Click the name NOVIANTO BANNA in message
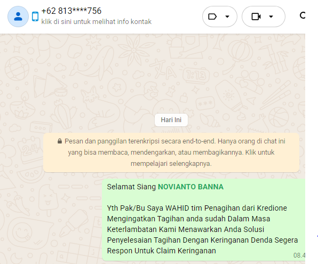The height and width of the screenshot is (264, 318). pyautogui.click(x=190, y=187)
